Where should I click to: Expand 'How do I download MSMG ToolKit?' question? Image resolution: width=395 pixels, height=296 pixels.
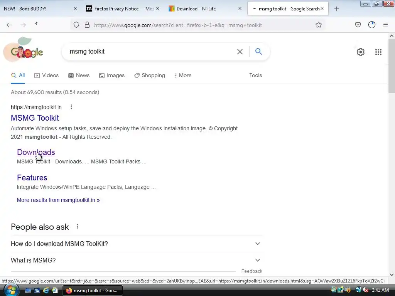coord(137,244)
